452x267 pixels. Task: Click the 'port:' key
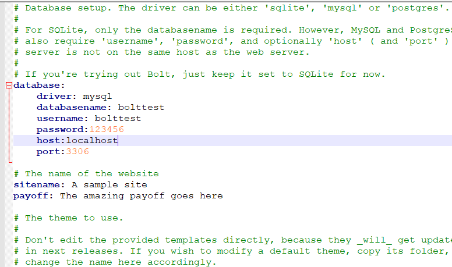coord(51,152)
